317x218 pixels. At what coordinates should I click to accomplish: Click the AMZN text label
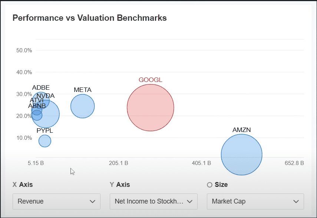pyautogui.click(x=241, y=130)
